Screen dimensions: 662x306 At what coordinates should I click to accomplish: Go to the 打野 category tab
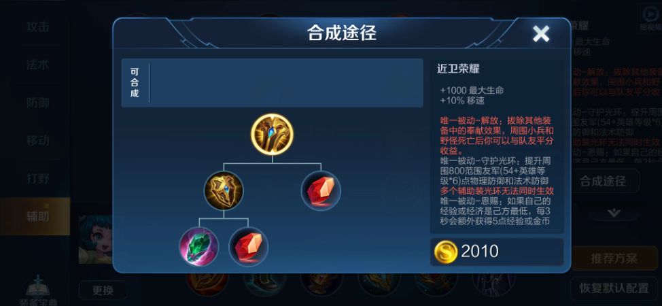[x=38, y=178]
